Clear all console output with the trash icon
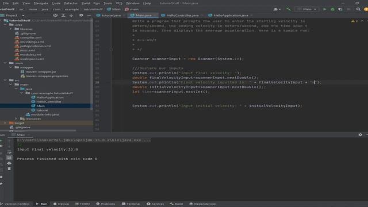This screenshot has height=207, width=368. click(x=9, y=168)
